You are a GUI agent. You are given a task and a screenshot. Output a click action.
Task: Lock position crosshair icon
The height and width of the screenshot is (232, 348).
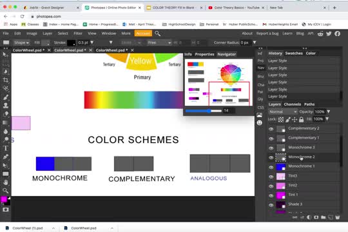coord(295,119)
